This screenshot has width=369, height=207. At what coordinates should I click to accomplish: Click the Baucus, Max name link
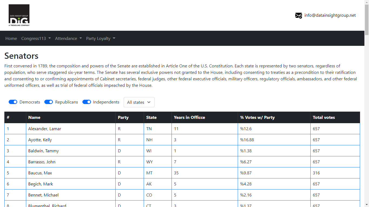click(40, 173)
